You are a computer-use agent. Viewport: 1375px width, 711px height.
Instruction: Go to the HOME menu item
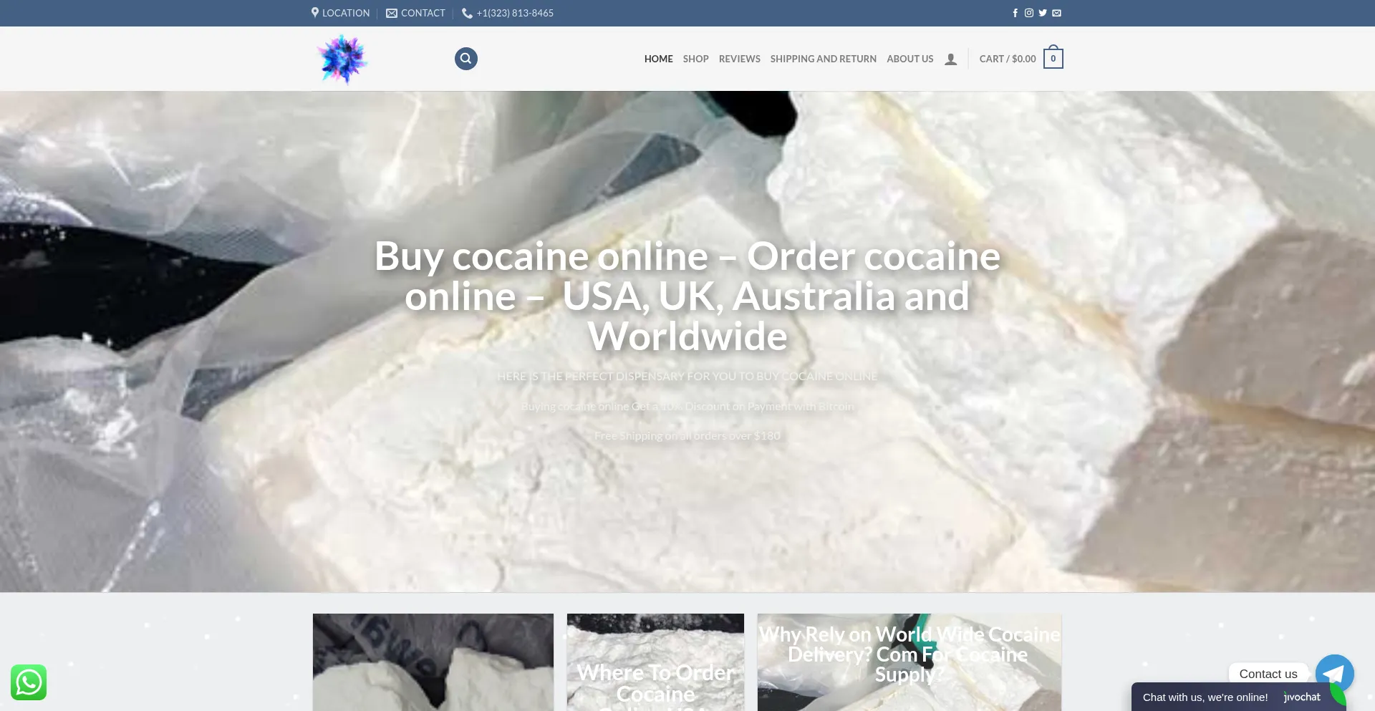pyautogui.click(x=658, y=59)
